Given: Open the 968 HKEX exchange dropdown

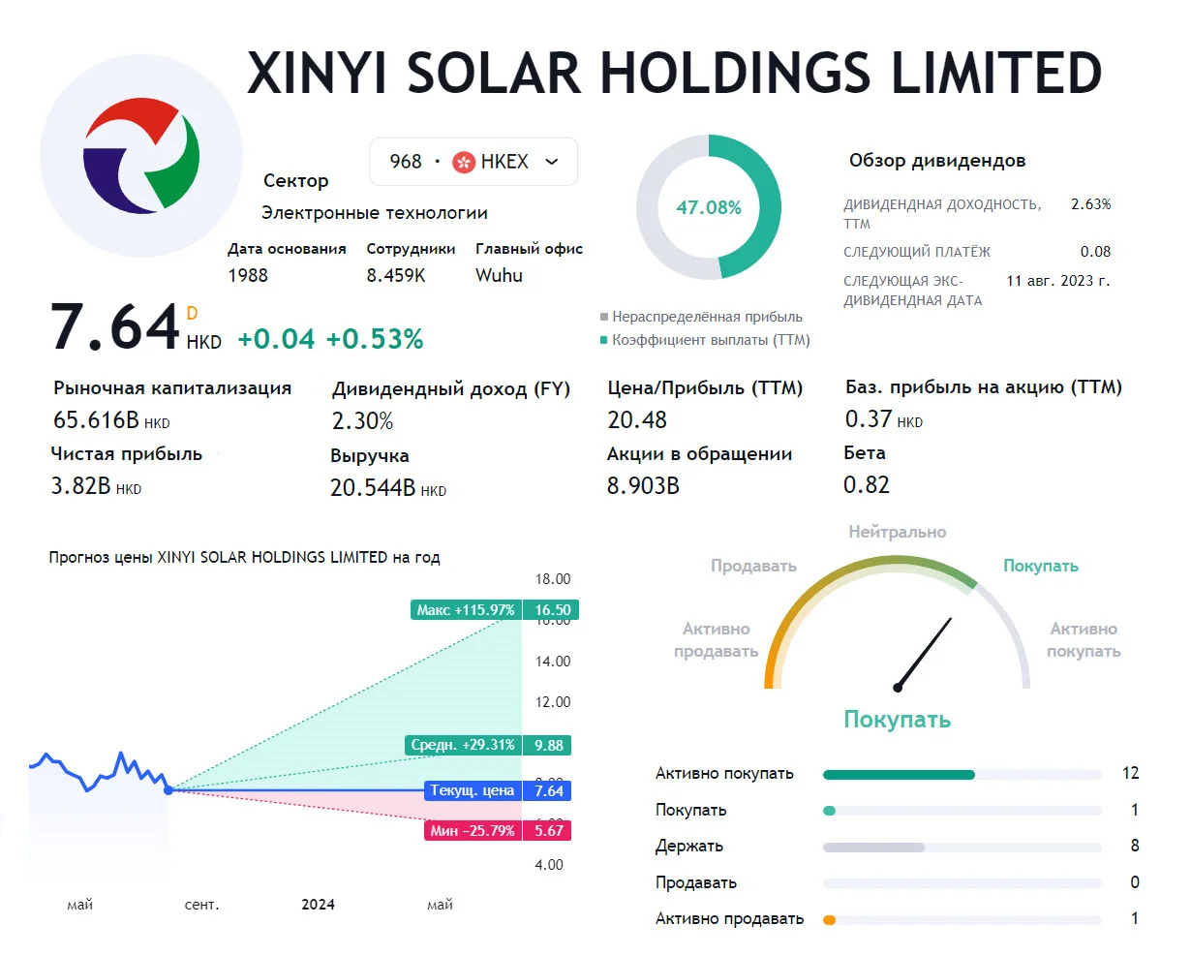Looking at the screenshot, I should (473, 162).
